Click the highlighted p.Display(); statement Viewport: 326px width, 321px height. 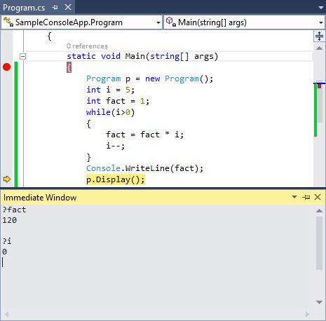coord(116,179)
